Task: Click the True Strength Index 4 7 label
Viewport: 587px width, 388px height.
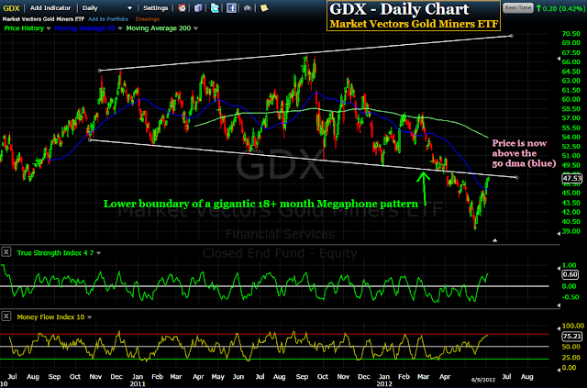Action: tap(55, 253)
